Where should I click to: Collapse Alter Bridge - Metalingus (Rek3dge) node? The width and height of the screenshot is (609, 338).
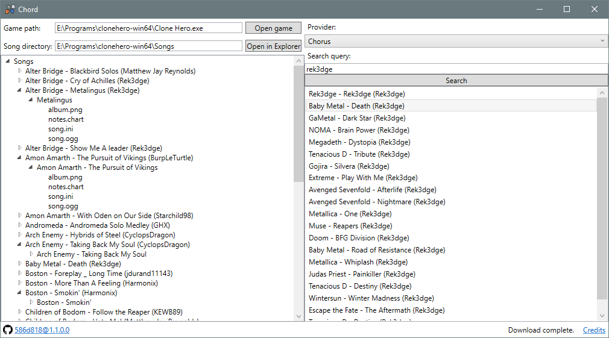(19, 90)
